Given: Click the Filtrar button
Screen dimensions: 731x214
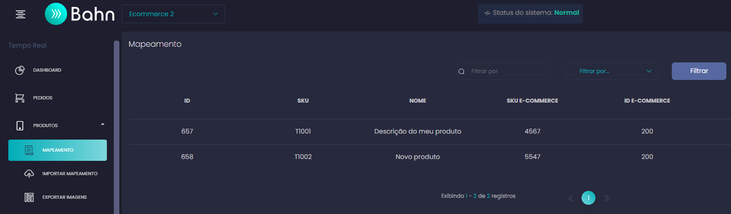Looking at the screenshot, I should (699, 71).
